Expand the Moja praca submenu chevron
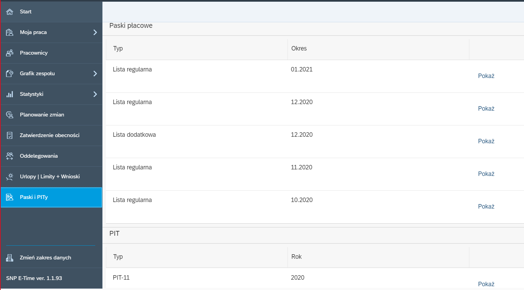The image size is (524, 290). (95, 32)
